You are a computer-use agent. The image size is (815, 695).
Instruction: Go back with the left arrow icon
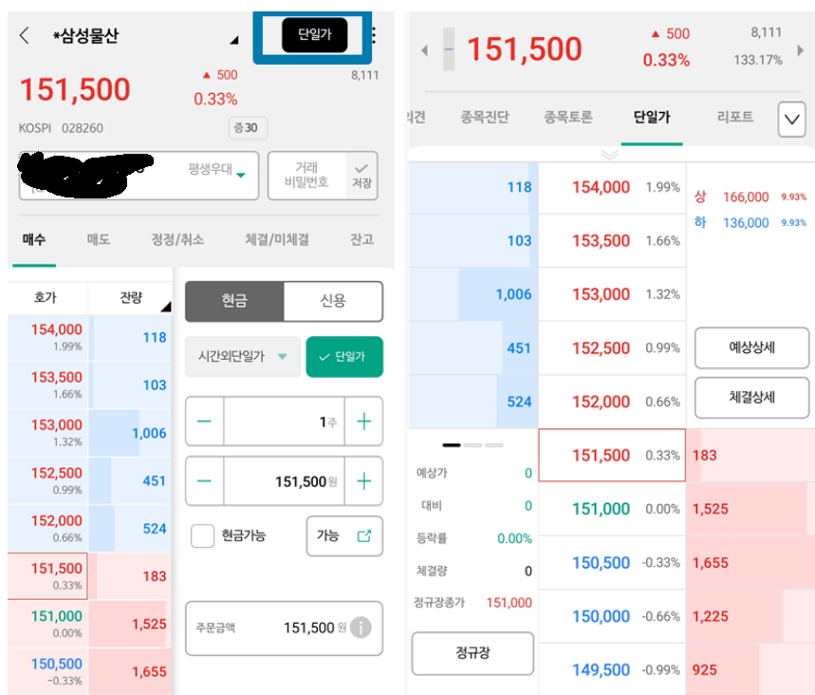tap(24, 36)
